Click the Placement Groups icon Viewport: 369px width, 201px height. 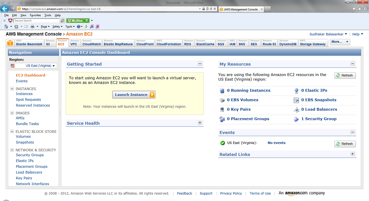[222, 119]
